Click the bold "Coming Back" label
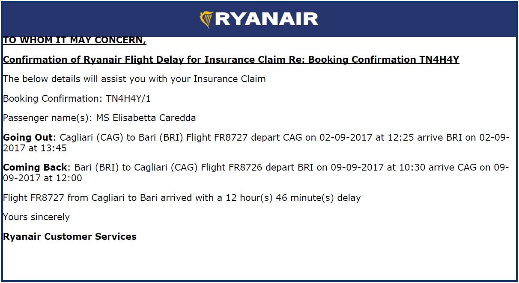This screenshot has width=519, height=283. coord(35,167)
